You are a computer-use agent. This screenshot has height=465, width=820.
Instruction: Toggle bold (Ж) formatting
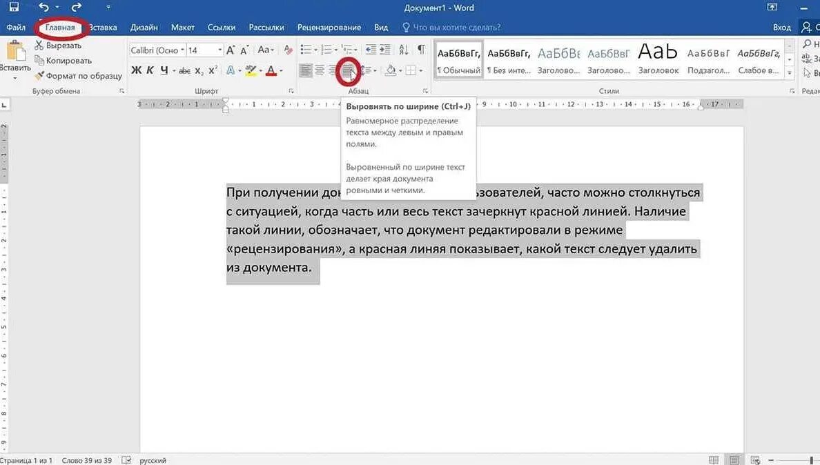click(x=136, y=70)
